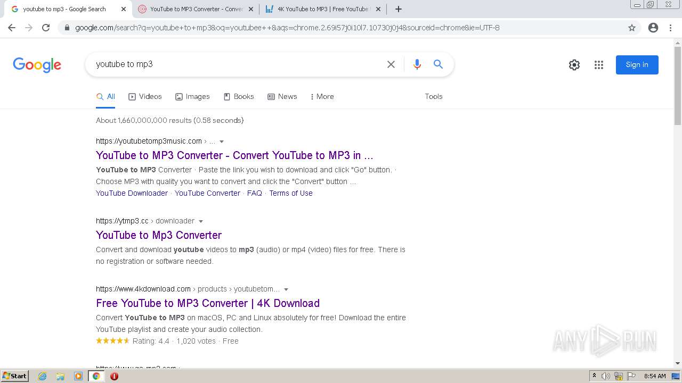Click Chrome icon in taskbar
Viewport: 682px width, 383px height.
tap(96, 376)
